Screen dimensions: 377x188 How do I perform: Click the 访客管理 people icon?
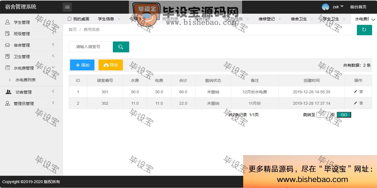(9, 92)
